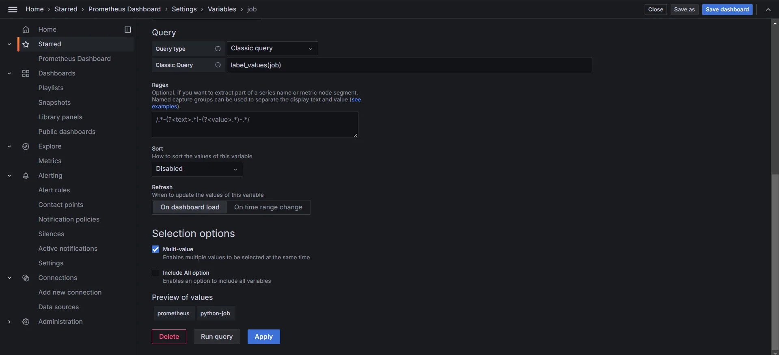Expand the Administration section chevron
779x355 pixels.
tap(9, 322)
